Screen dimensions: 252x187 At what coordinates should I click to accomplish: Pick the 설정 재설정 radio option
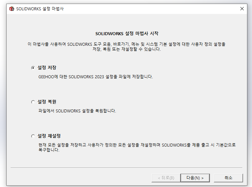(33, 136)
